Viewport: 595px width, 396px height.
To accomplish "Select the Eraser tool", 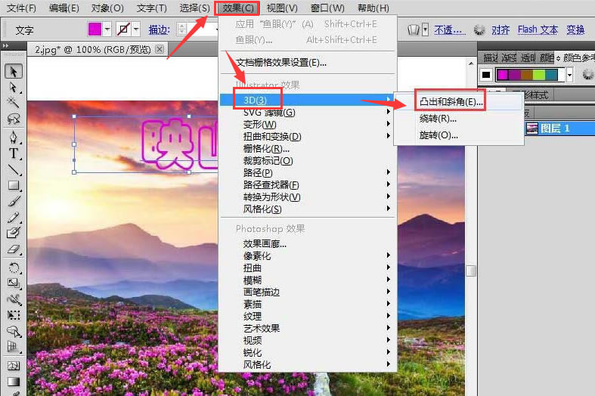I will point(14,249).
